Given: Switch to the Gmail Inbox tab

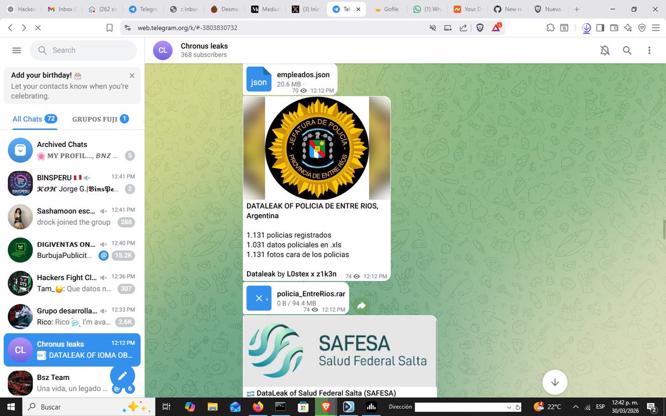Looking at the screenshot, I should point(62,9).
